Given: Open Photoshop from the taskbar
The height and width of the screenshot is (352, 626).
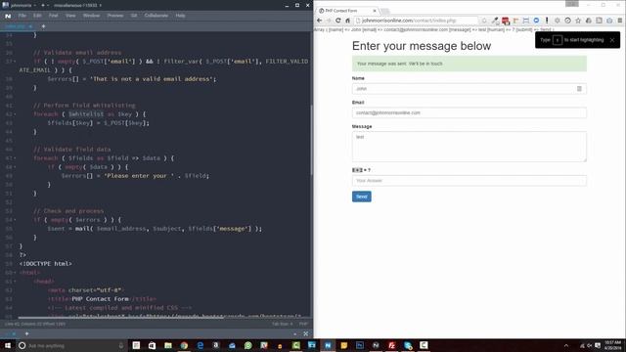Looking at the screenshot, I should 360,345.
